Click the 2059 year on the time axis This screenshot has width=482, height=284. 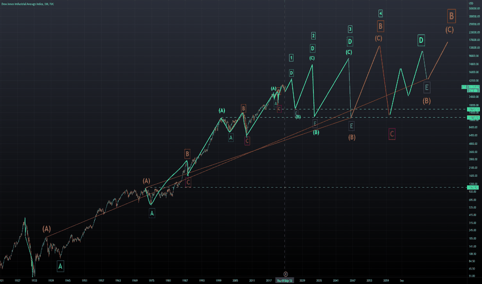(386, 280)
